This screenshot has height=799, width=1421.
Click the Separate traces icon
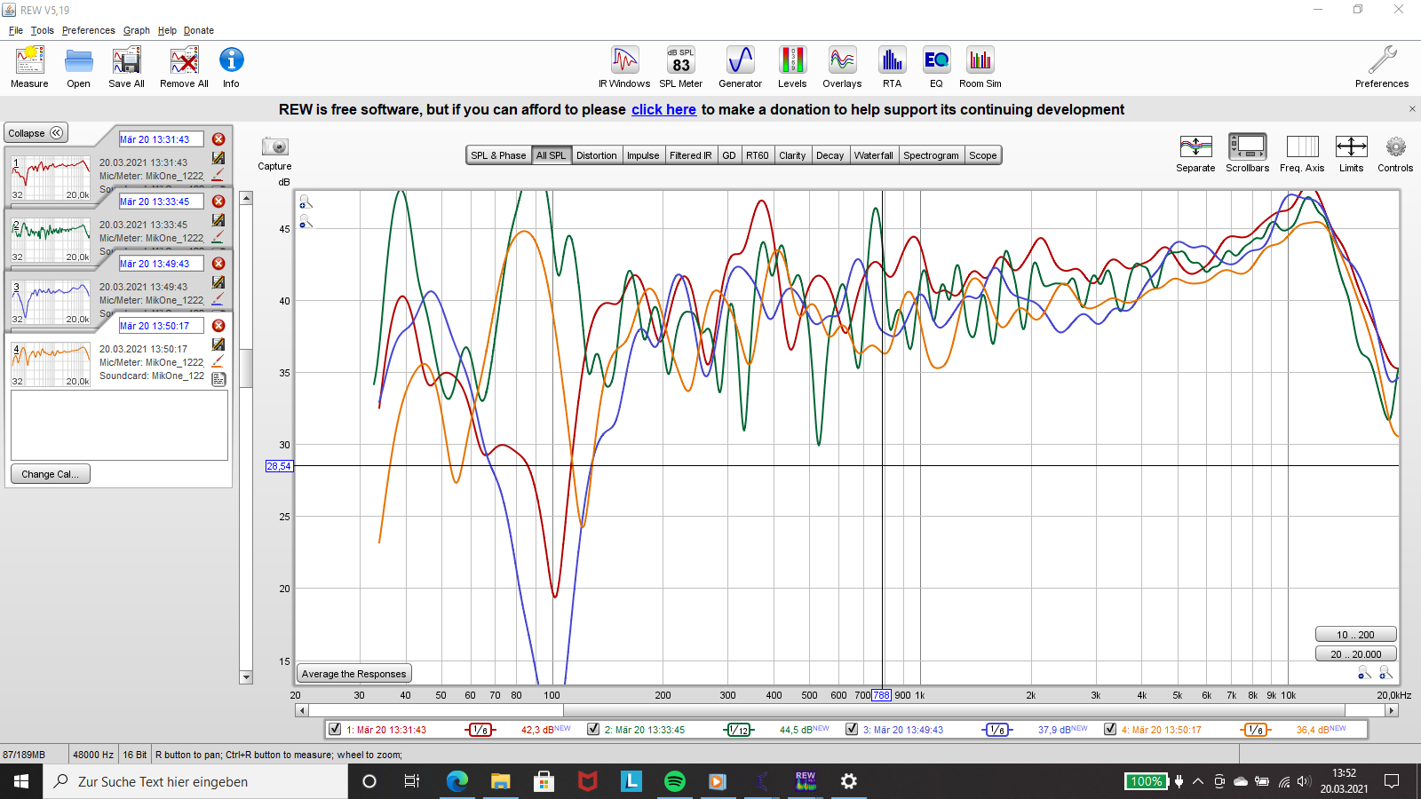point(1195,146)
